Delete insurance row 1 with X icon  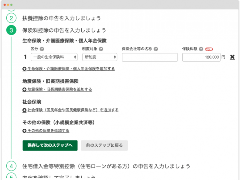[232, 57]
